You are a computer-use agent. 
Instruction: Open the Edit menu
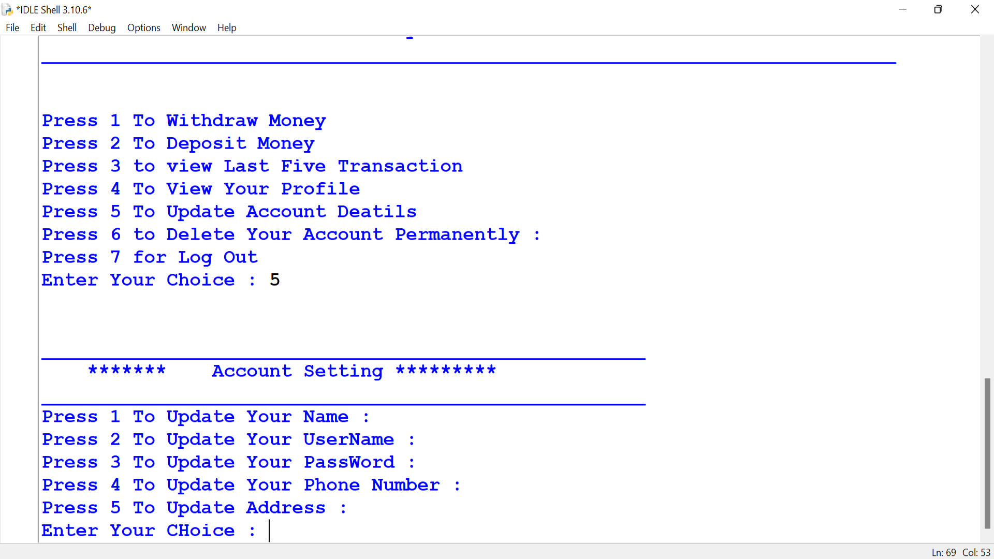(x=38, y=28)
